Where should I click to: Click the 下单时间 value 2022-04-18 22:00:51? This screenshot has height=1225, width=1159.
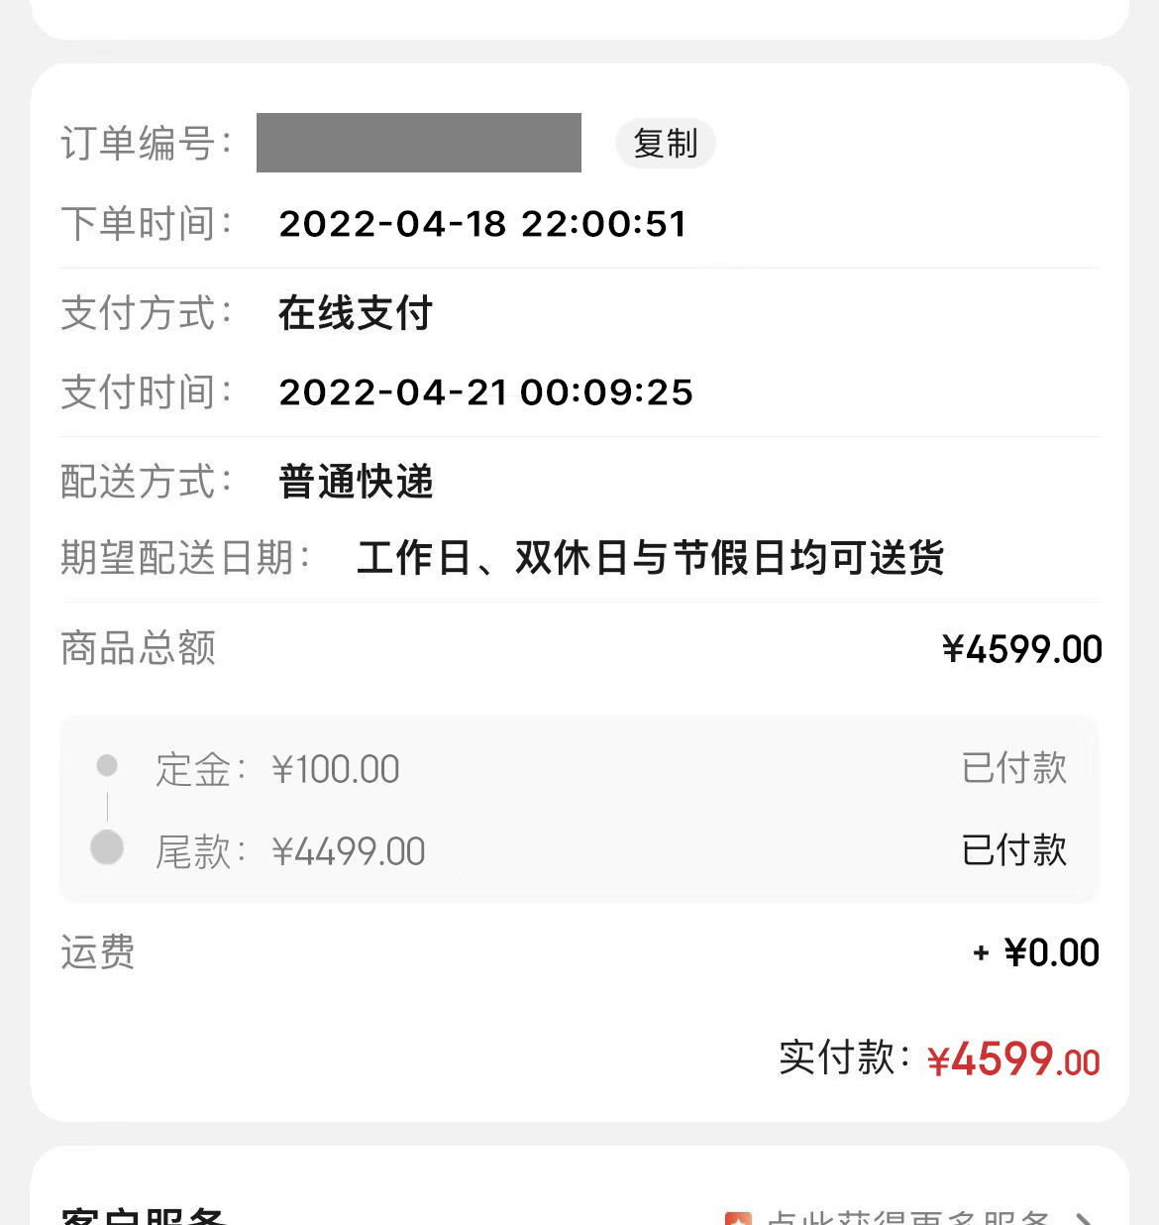point(482,224)
